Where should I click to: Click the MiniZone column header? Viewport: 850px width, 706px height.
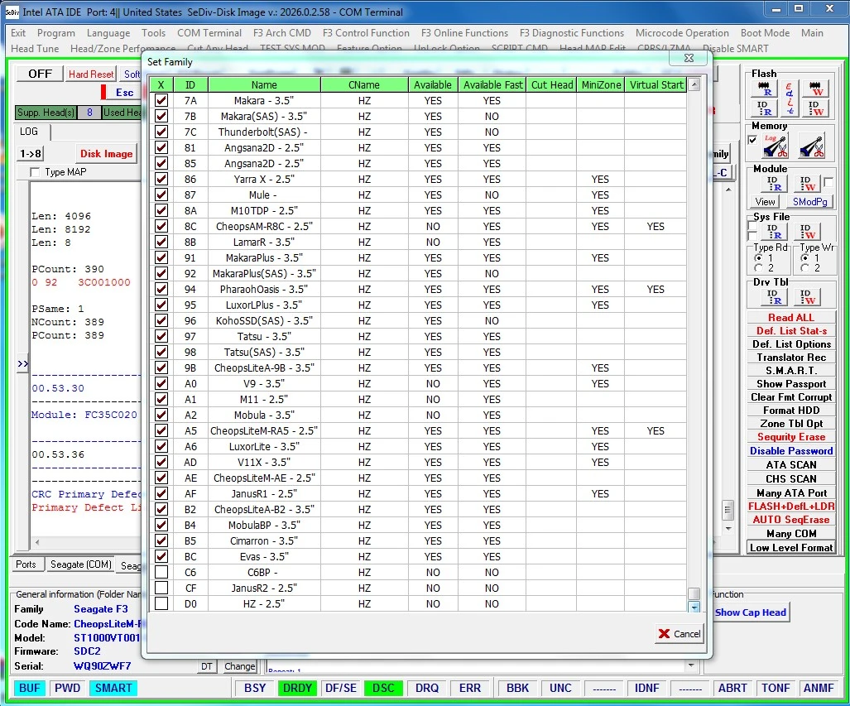(601, 84)
